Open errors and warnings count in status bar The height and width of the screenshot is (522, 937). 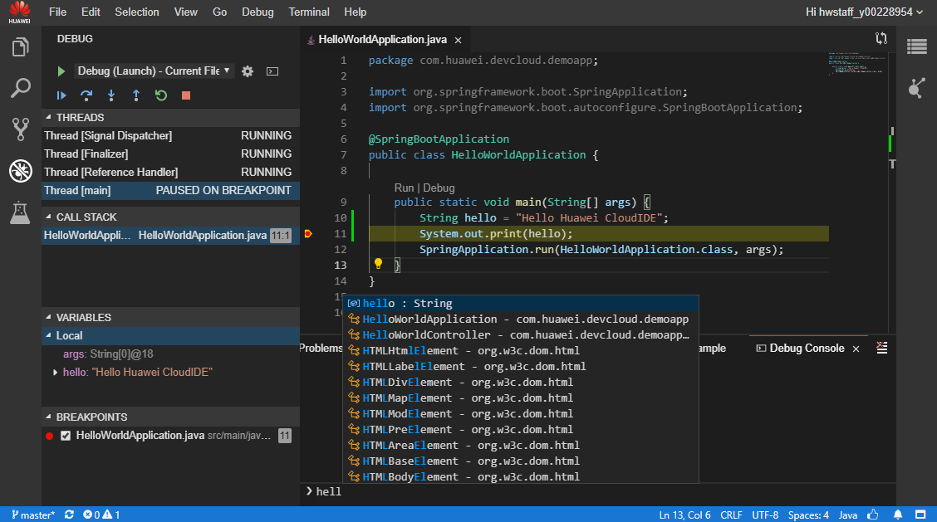[101, 515]
